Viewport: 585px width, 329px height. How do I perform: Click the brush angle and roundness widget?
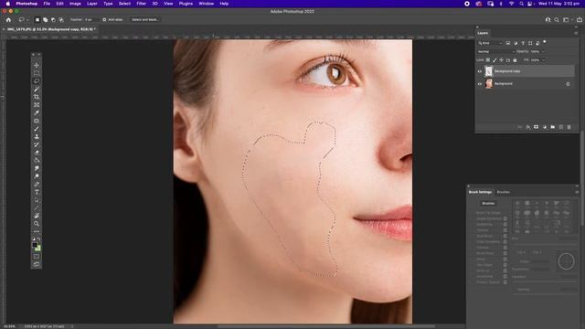(566, 260)
